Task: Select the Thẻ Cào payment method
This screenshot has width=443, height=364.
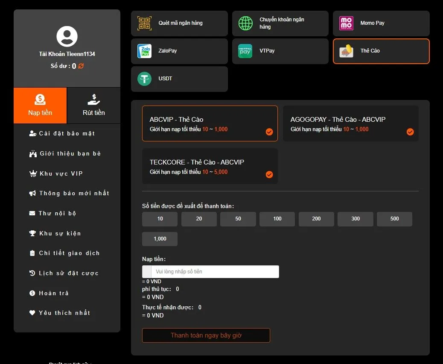Action: pos(381,51)
